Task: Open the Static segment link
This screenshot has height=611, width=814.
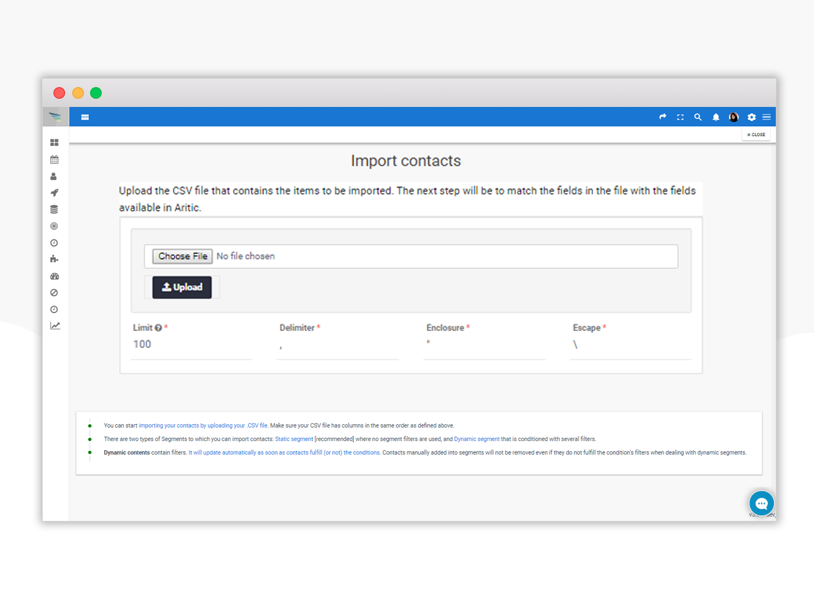Action: (x=294, y=439)
